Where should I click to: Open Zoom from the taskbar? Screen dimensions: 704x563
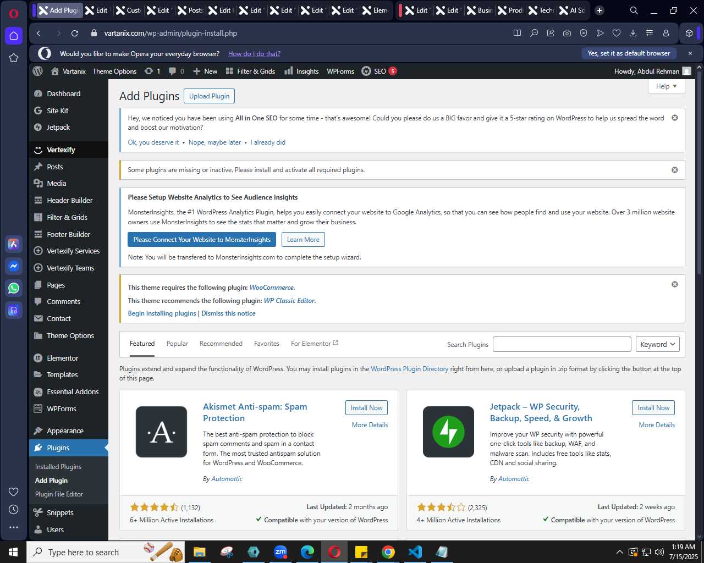pyautogui.click(x=280, y=552)
